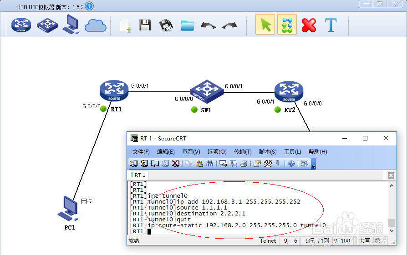The width and height of the screenshot is (407, 255).
Task: Open the 编辑(E) menu
Action: tap(166, 152)
